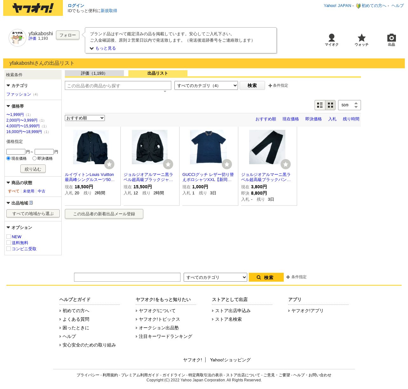
Task: Watch the 15,500円 Armani jacket star
Action: coord(168,164)
